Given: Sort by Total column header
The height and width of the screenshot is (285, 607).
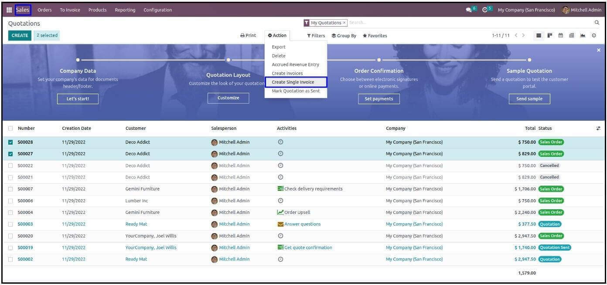Looking at the screenshot, I should (x=530, y=128).
